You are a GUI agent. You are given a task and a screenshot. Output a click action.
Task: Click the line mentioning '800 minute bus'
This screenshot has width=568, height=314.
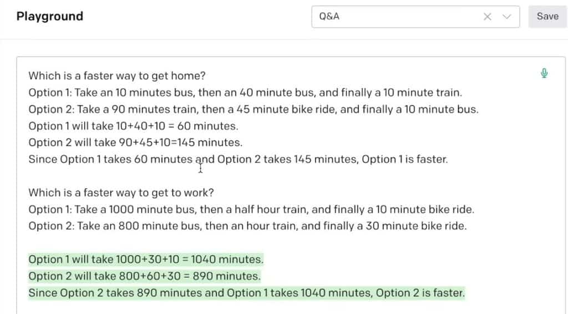click(x=248, y=226)
